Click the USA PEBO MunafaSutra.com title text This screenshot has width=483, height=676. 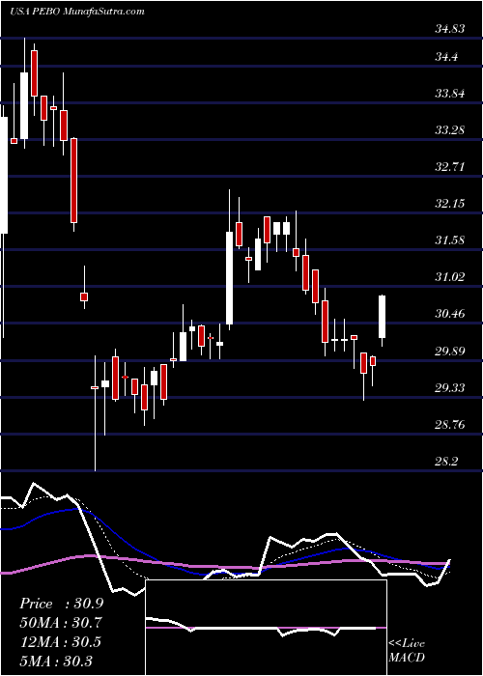(76, 12)
